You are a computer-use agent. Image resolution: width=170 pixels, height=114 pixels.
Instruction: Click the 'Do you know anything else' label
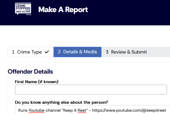(x=62, y=102)
